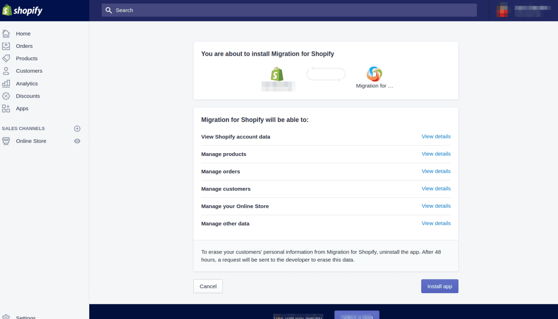Click the 'View Shopify account data' text
This screenshot has height=319, width=558.
point(236,137)
